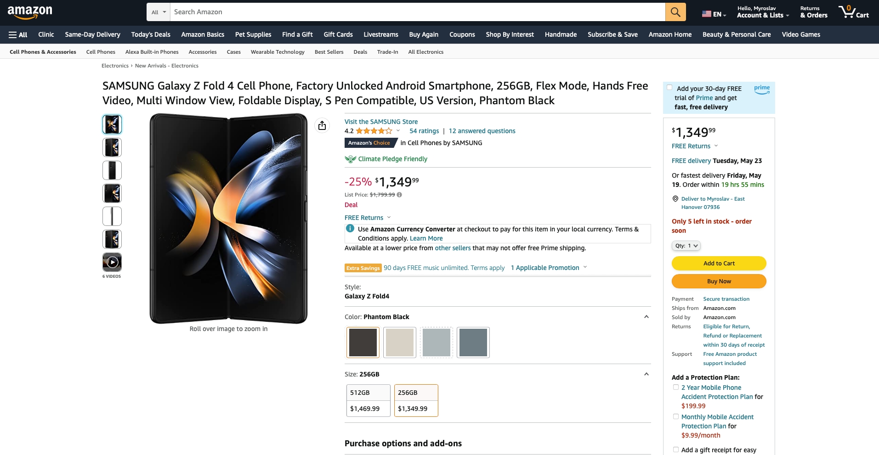Tick the 2 Year Protection Plan checkbox
879x455 pixels.
tap(676, 387)
